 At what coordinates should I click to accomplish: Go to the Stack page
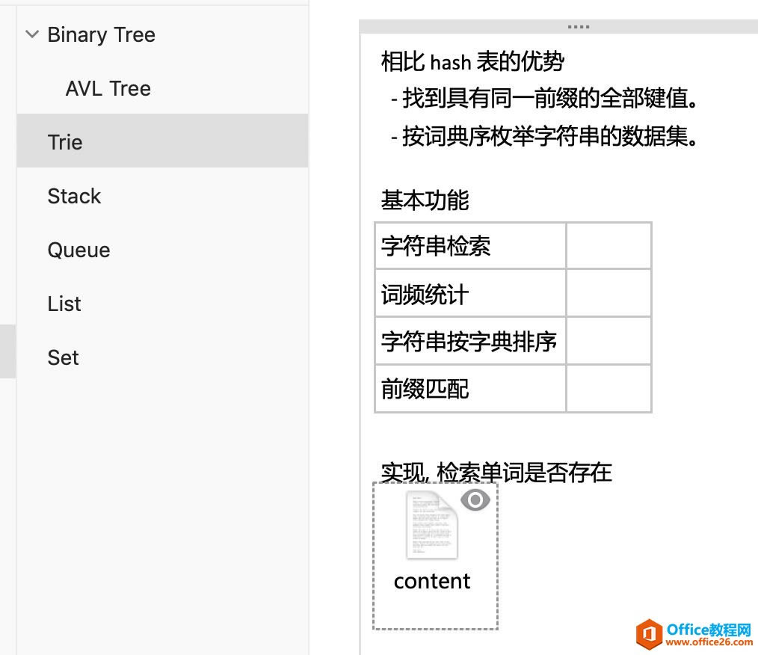click(x=74, y=196)
